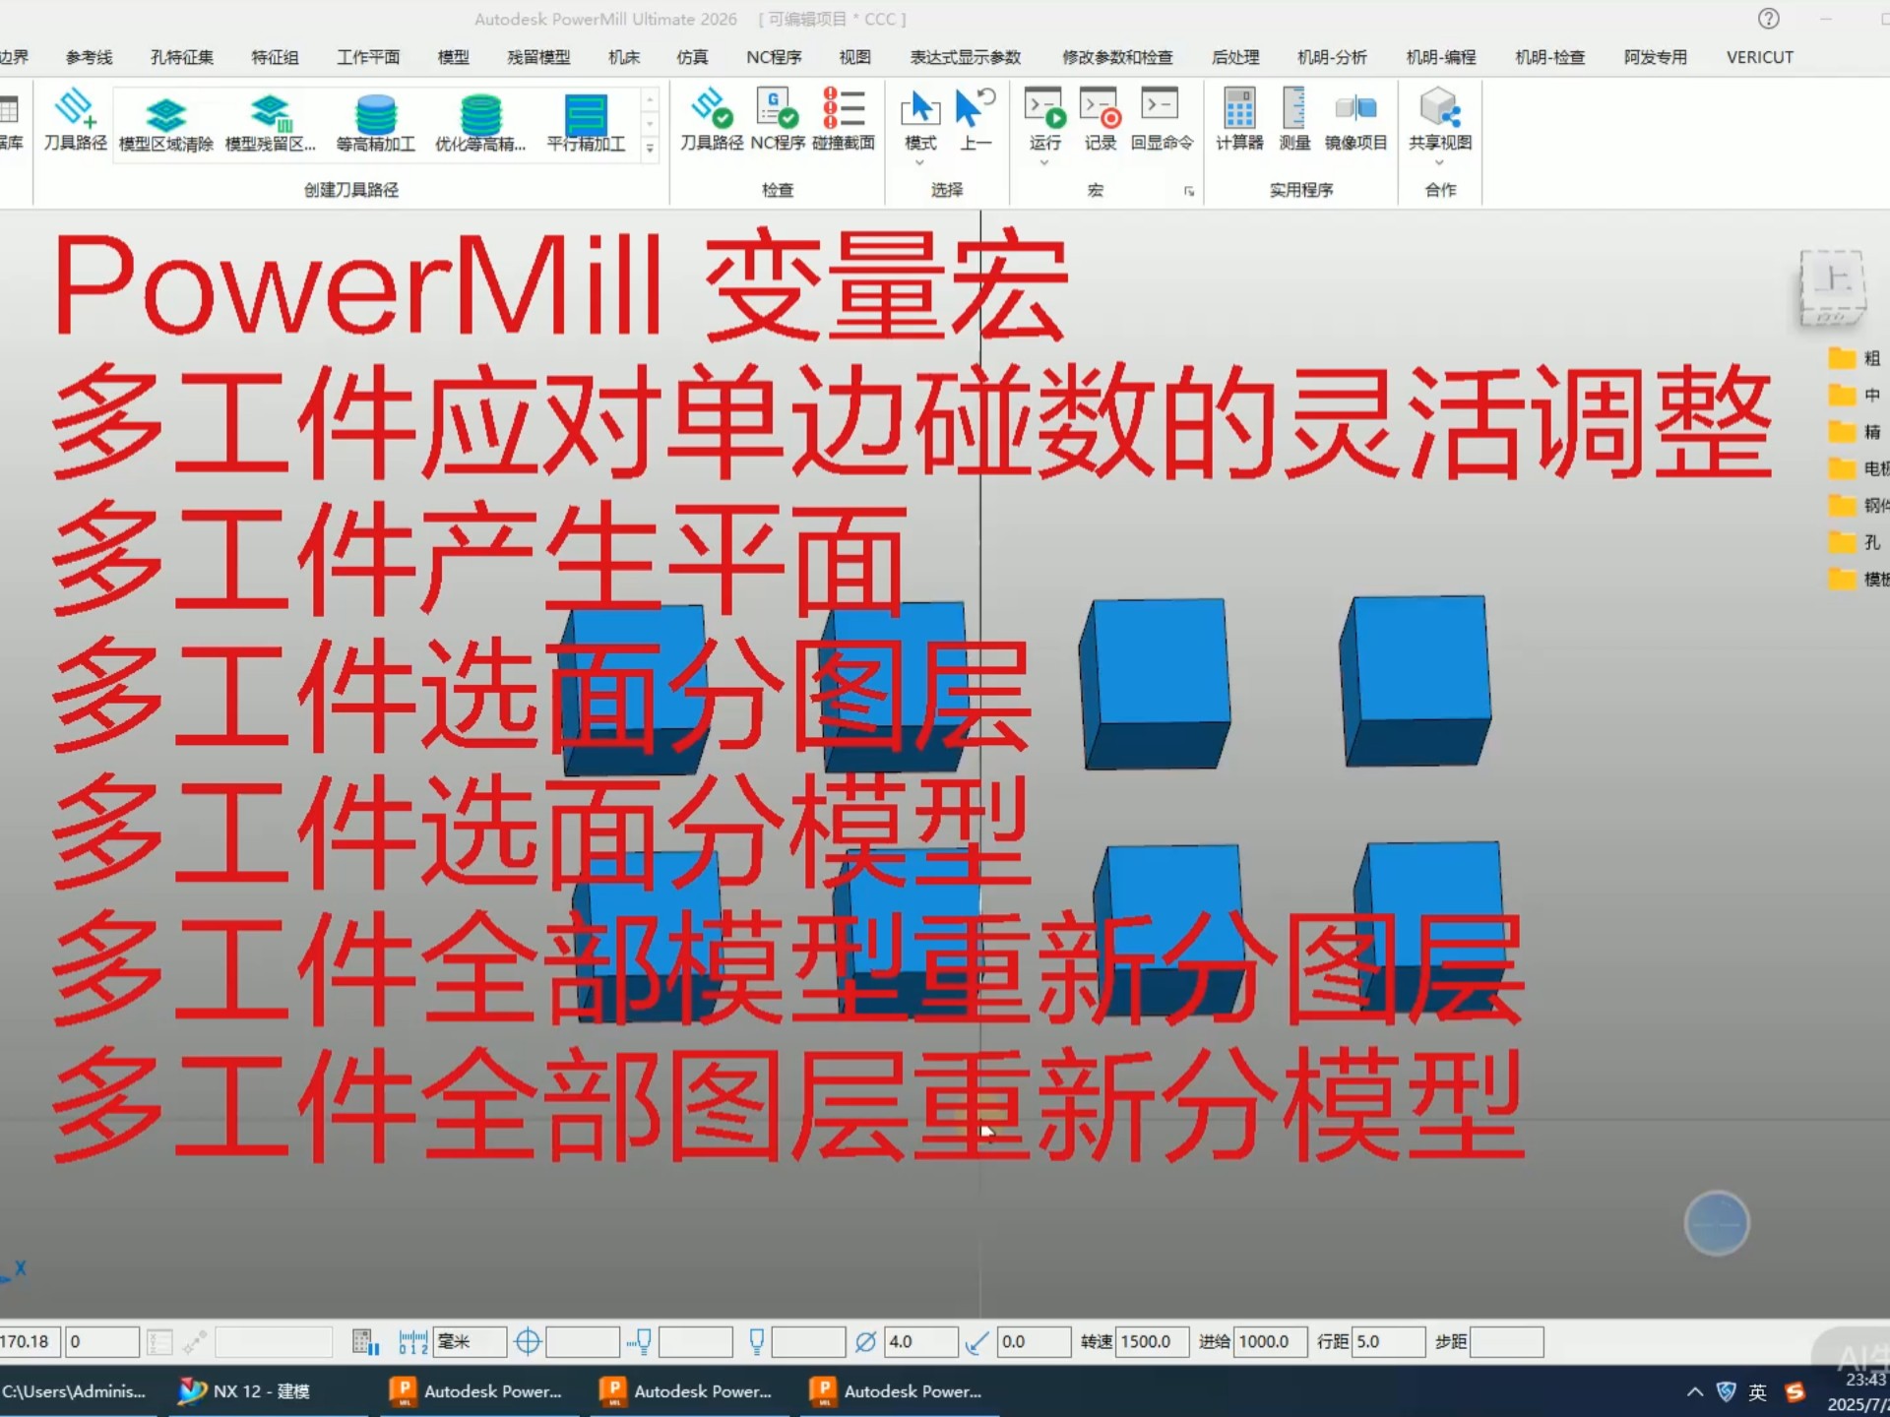Click the tolerance ruler icon in status bar

point(413,1342)
